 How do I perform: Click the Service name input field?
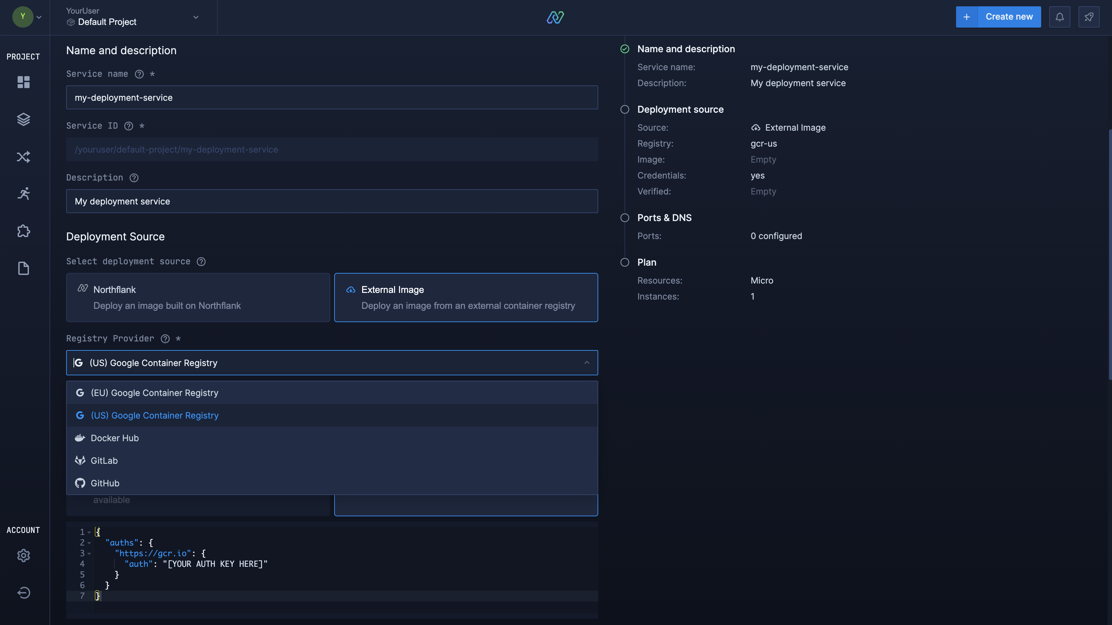(x=332, y=97)
